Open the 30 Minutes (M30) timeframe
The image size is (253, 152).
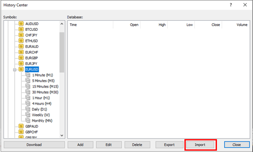click(45, 92)
